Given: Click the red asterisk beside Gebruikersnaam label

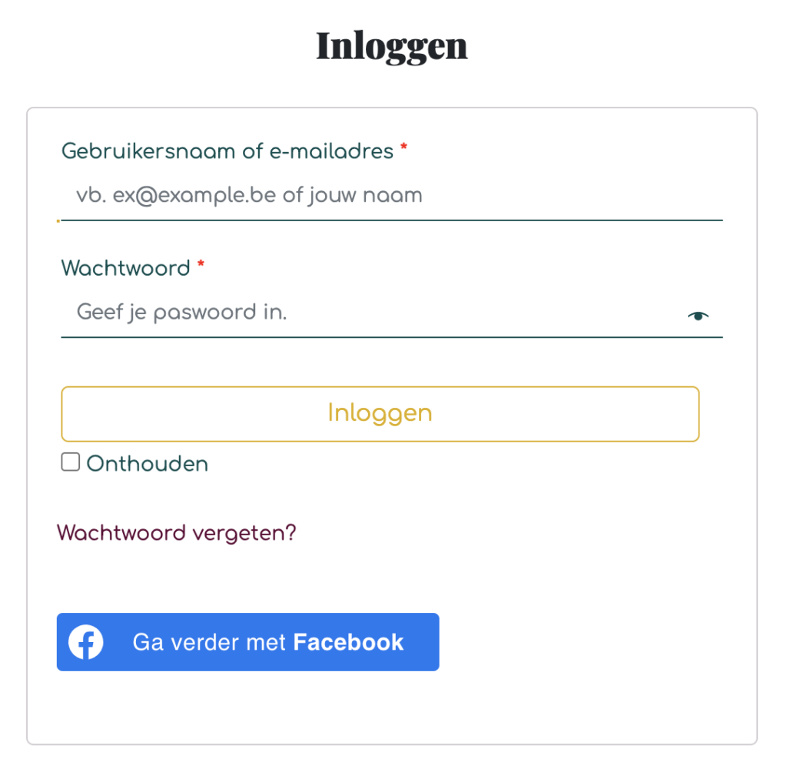Looking at the screenshot, I should (403, 147).
